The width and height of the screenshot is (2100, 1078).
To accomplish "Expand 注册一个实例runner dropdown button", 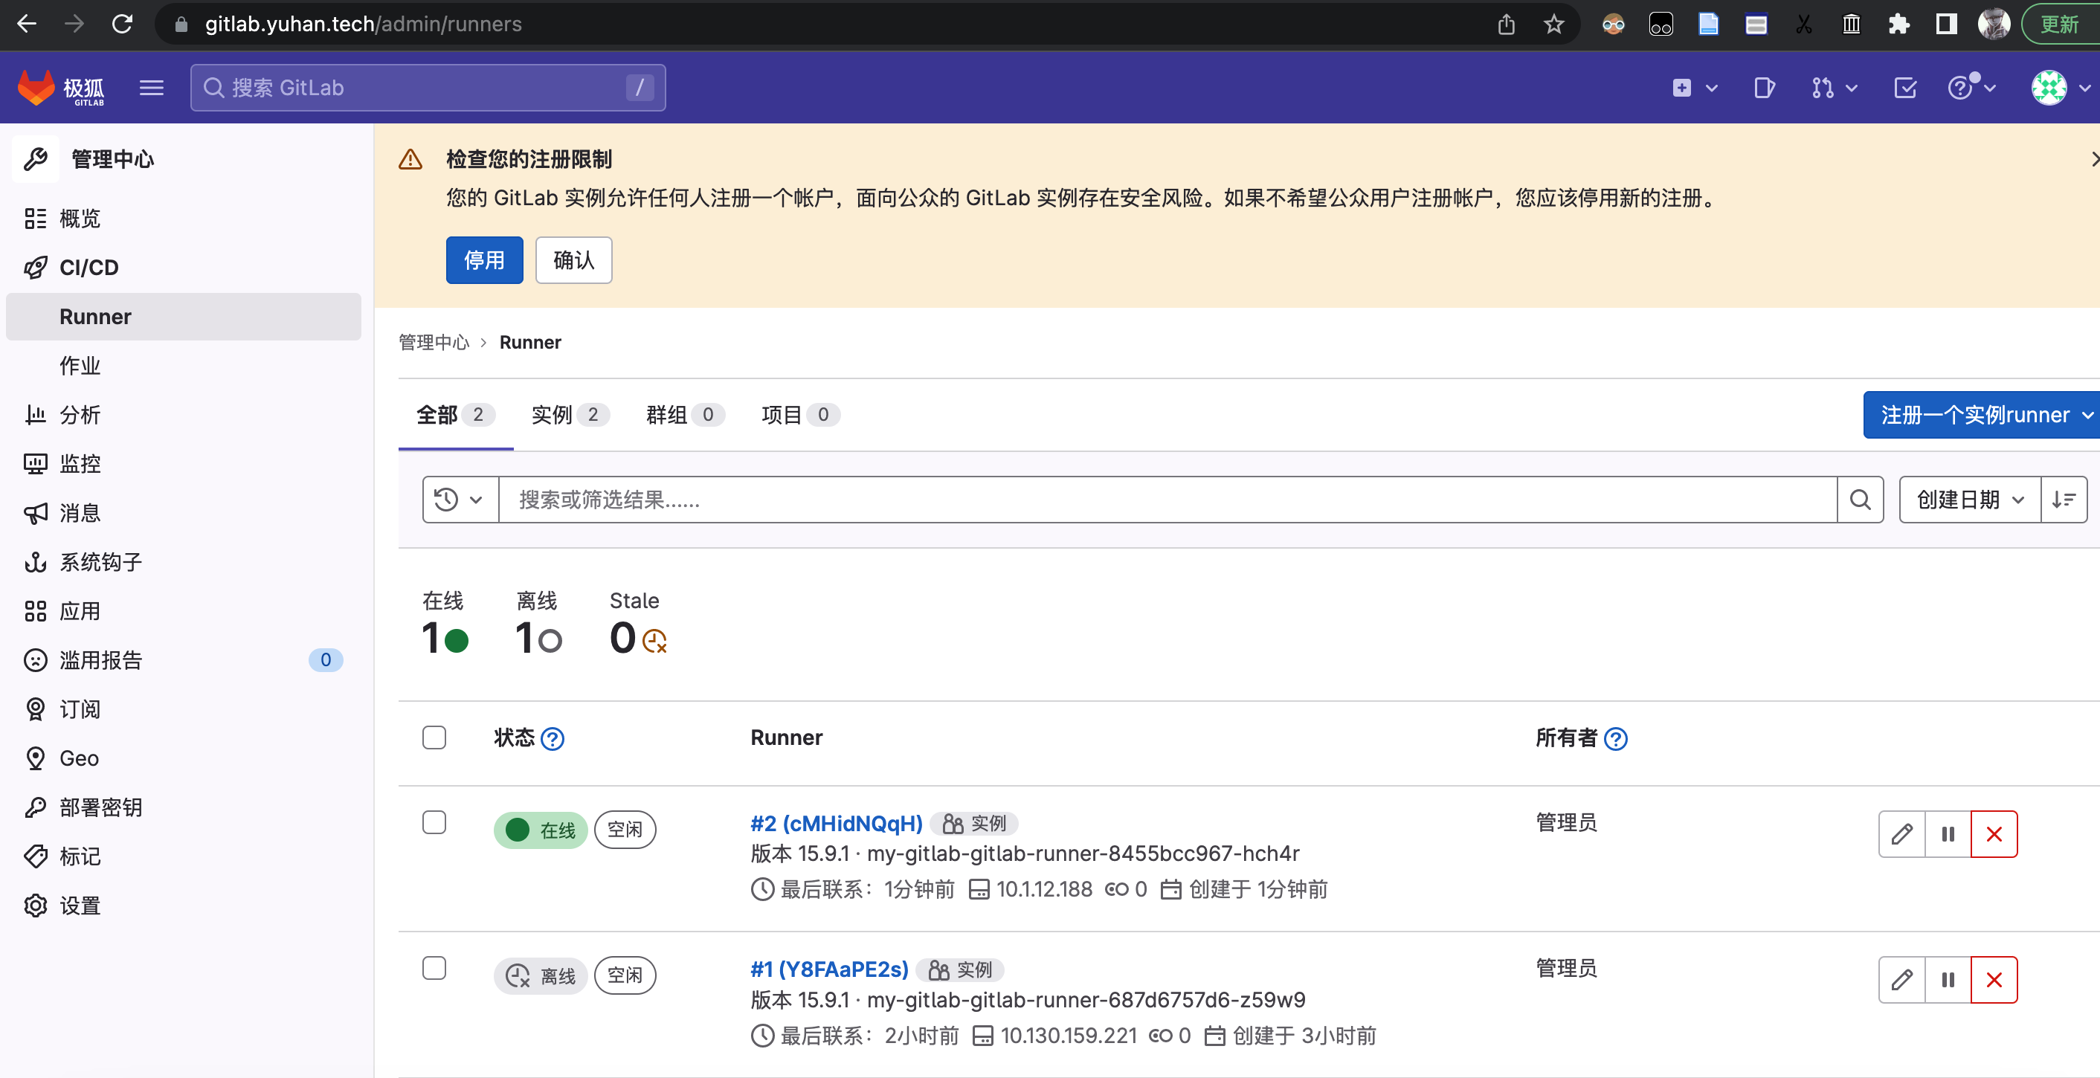I will pos(1982,415).
